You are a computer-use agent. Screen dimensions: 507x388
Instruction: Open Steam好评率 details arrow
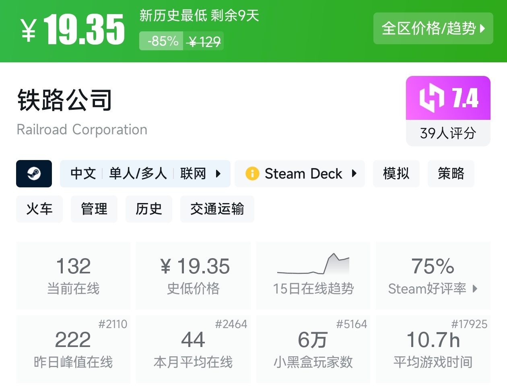point(475,289)
